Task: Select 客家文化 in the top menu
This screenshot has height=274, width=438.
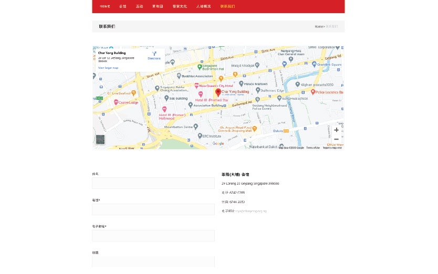Action: tap(180, 6)
